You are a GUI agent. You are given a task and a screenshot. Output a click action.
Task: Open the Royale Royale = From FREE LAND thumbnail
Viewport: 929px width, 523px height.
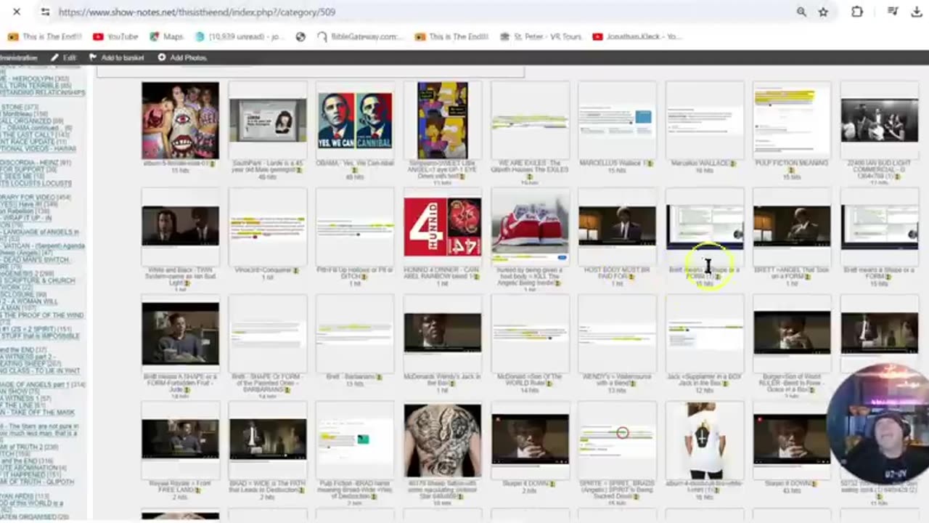[x=180, y=439]
